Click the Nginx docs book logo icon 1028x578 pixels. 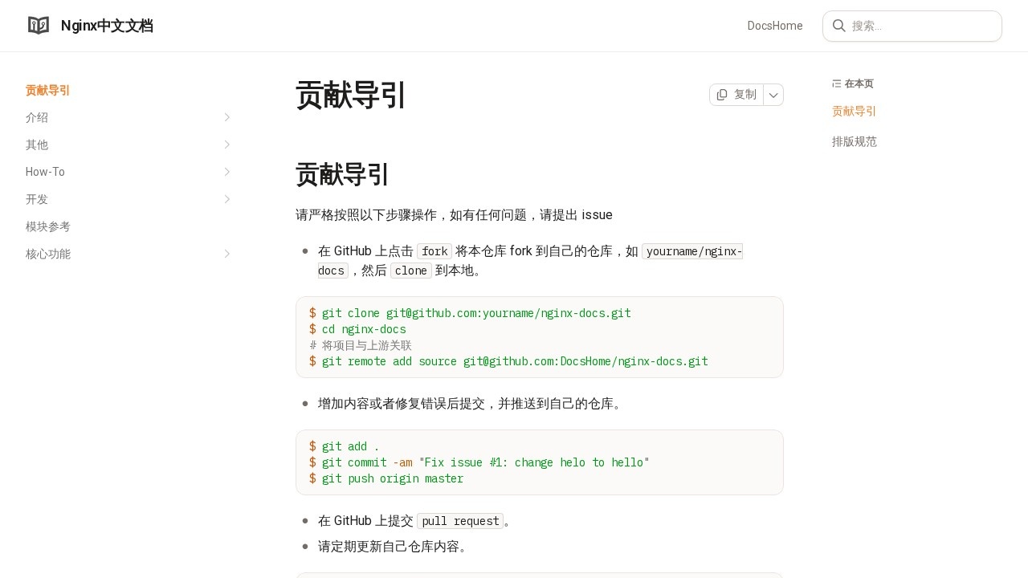(x=39, y=26)
